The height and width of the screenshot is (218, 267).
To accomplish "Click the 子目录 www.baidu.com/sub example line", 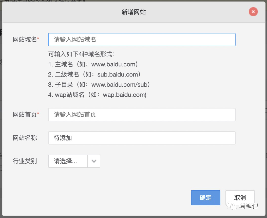I will (x=99, y=85).
